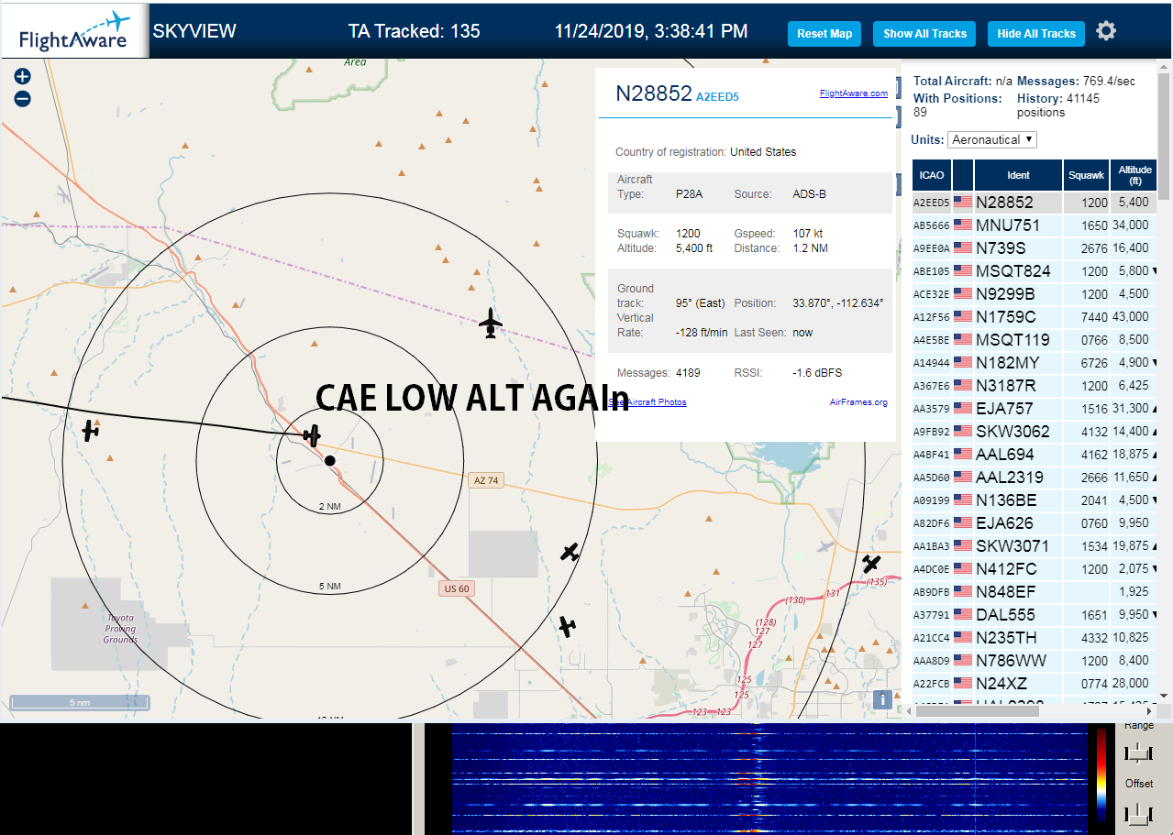Select the SKW3071 aircraft ident

1013,546
